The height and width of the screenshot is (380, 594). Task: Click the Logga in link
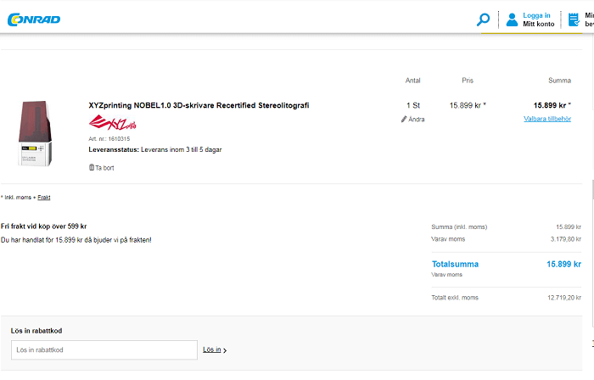coord(536,15)
